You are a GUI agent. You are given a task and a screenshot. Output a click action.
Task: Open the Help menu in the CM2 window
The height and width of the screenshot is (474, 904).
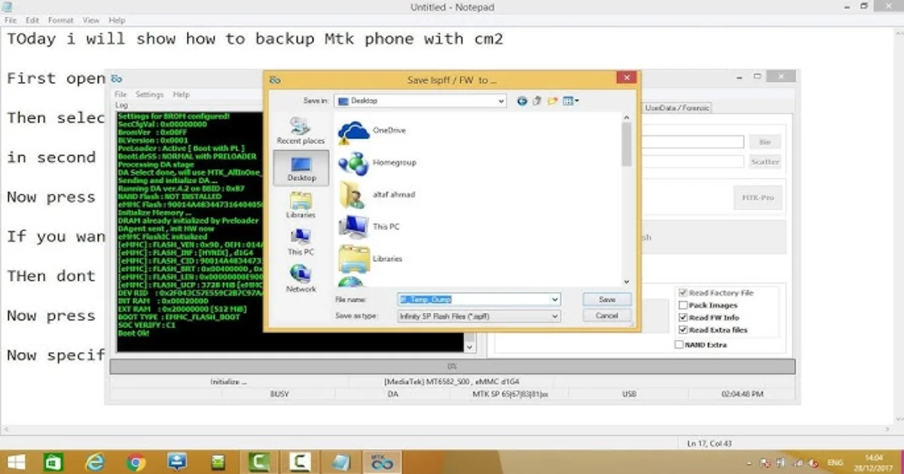[x=182, y=95]
